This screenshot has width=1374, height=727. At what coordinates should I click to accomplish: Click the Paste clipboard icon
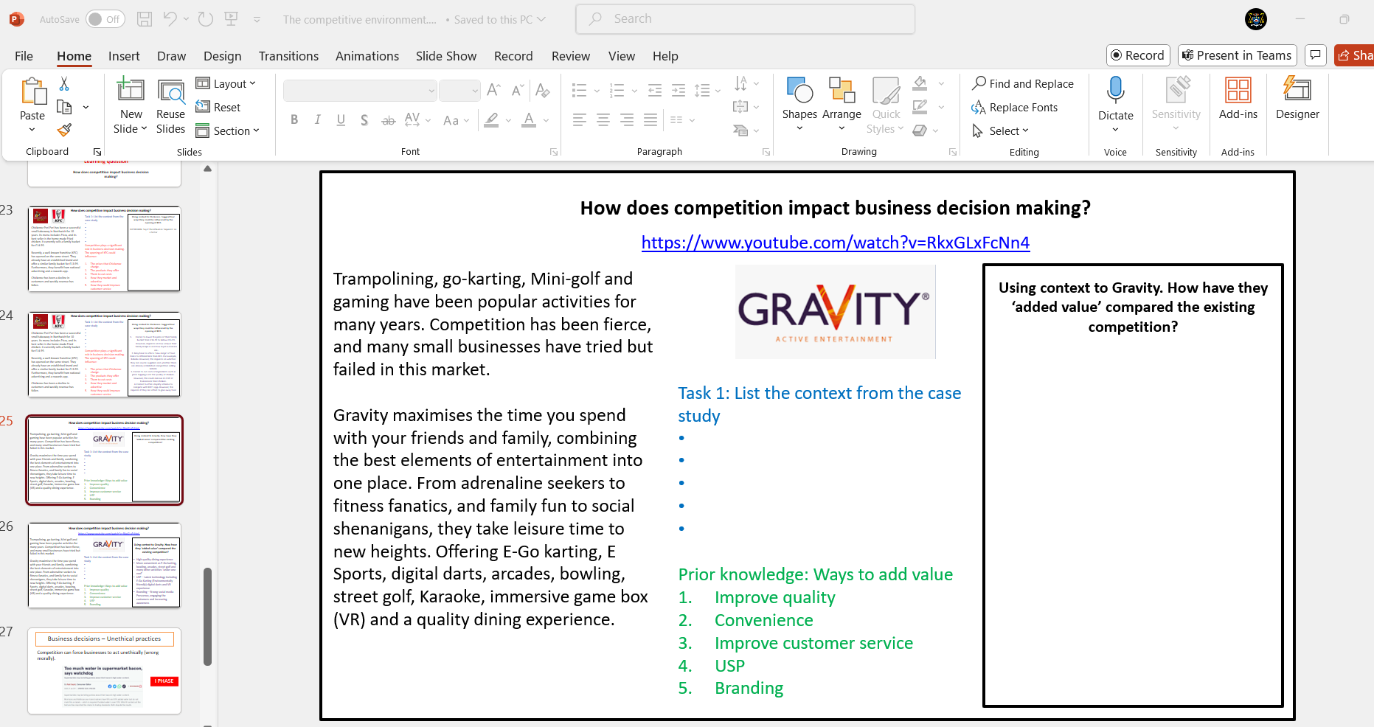[x=32, y=91]
